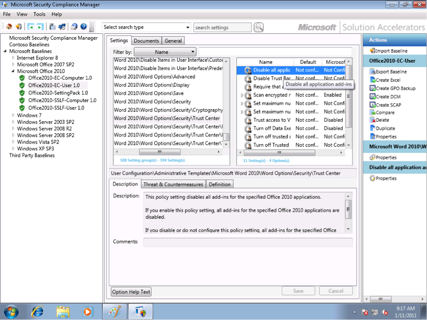Open the Filter by Name dropdown
The height and width of the screenshot is (320, 427).
pyautogui.click(x=165, y=52)
